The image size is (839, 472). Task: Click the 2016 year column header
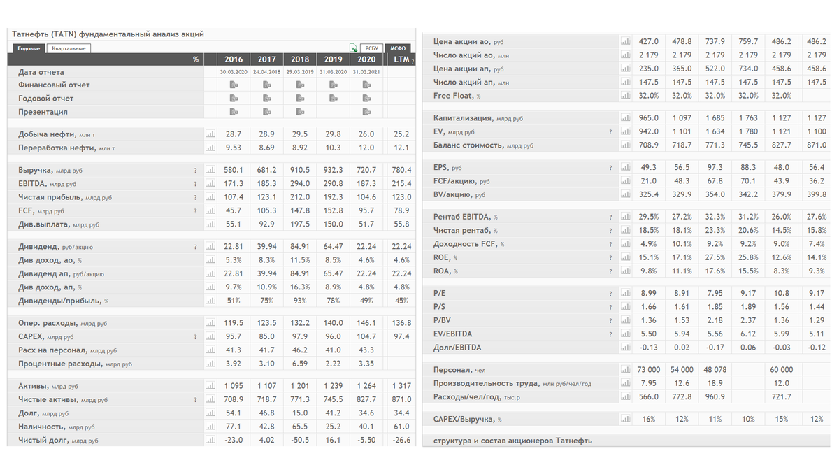(x=233, y=59)
